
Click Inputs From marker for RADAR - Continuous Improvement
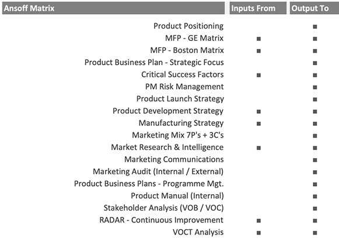258,220
